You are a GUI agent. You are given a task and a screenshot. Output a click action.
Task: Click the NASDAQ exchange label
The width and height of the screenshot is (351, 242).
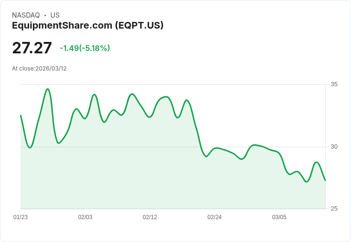pyautogui.click(x=26, y=15)
